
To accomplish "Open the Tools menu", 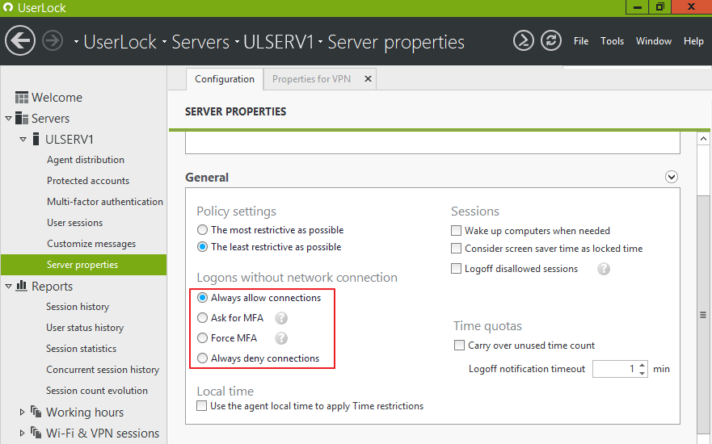I will tap(612, 41).
